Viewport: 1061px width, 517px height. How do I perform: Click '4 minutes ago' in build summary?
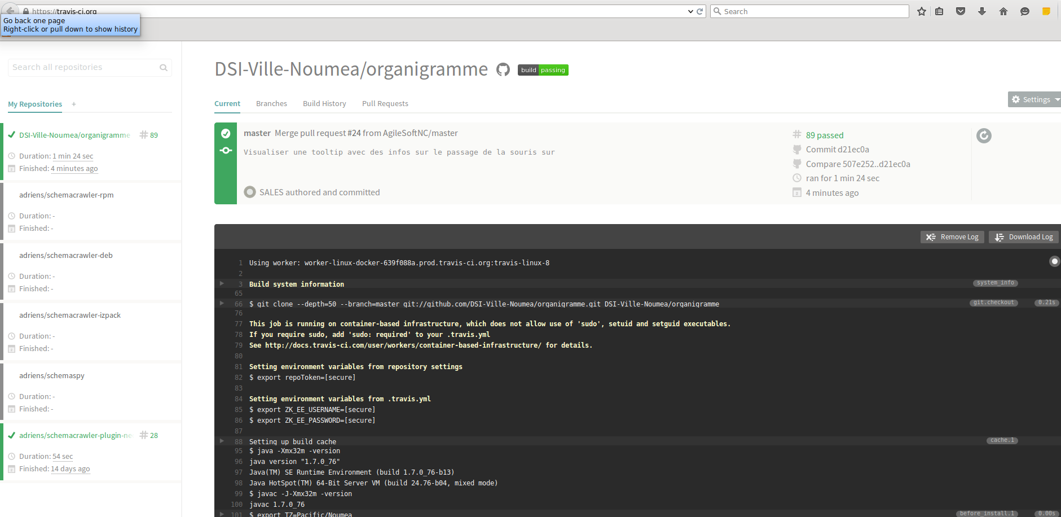tap(833, 193)
